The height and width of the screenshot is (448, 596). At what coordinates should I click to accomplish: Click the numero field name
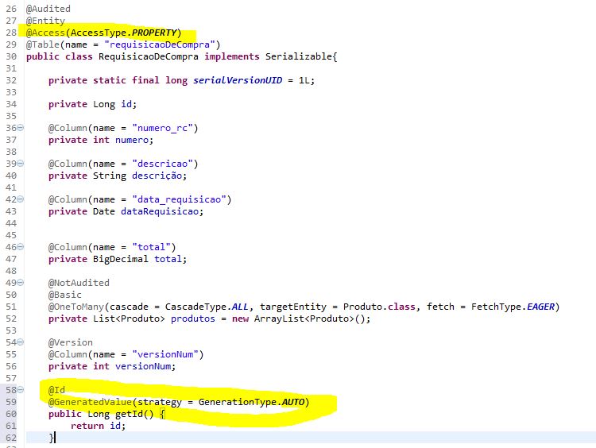(132, 140)
